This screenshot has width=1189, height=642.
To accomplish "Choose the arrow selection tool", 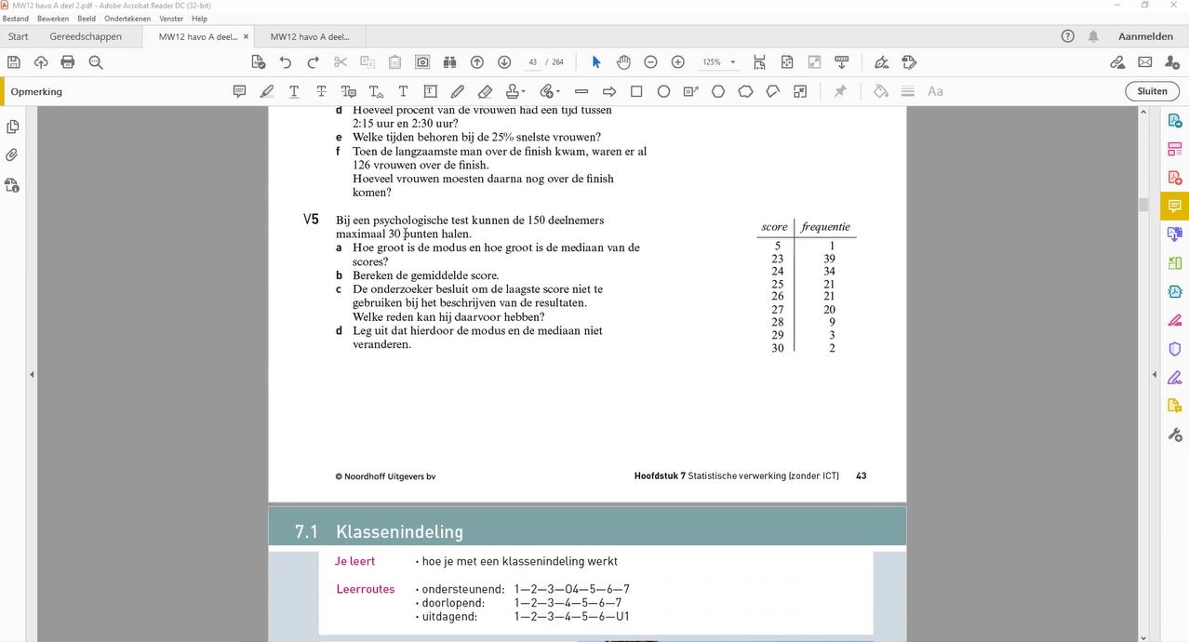I will 596,62.
